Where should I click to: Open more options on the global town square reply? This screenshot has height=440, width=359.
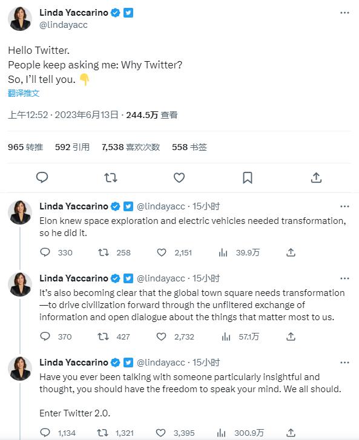[x=344, y=278]
